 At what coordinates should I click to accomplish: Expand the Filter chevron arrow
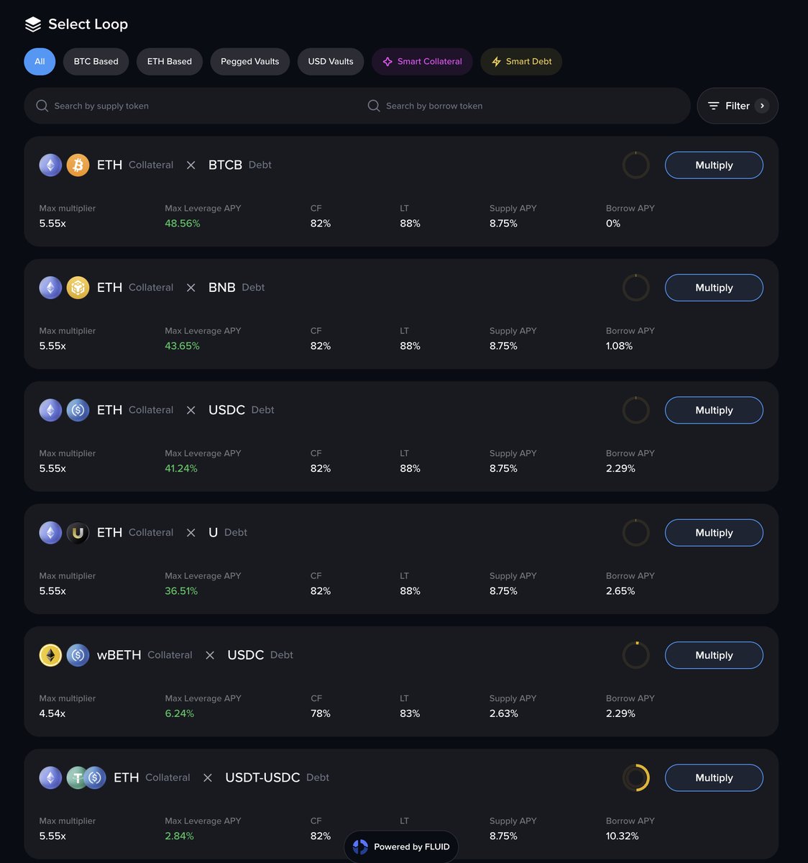pyautogui.click(x=763, y=106)
